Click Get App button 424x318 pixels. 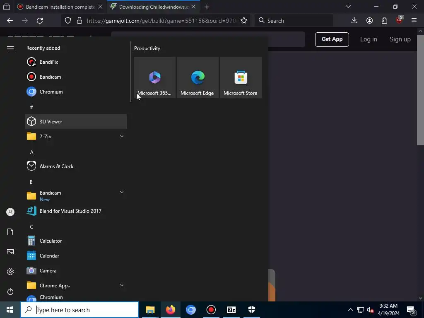[332, 39]
